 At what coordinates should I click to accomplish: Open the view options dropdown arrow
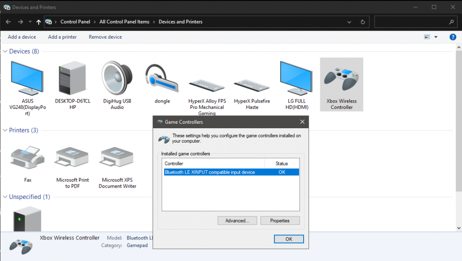[x=436, y=37]
